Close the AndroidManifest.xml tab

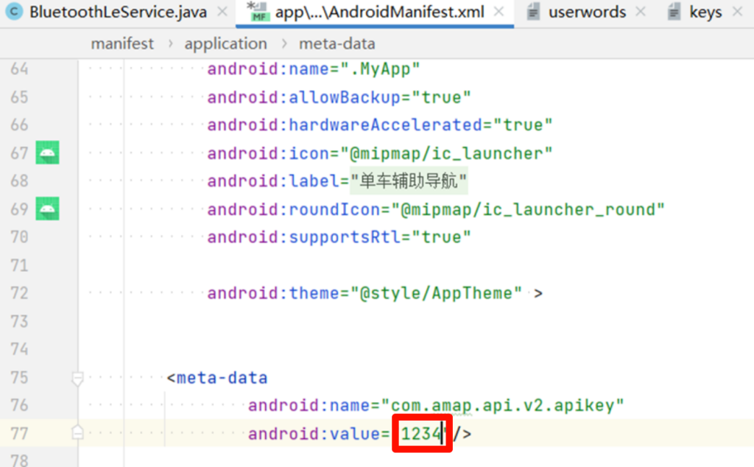coord(500,13)
